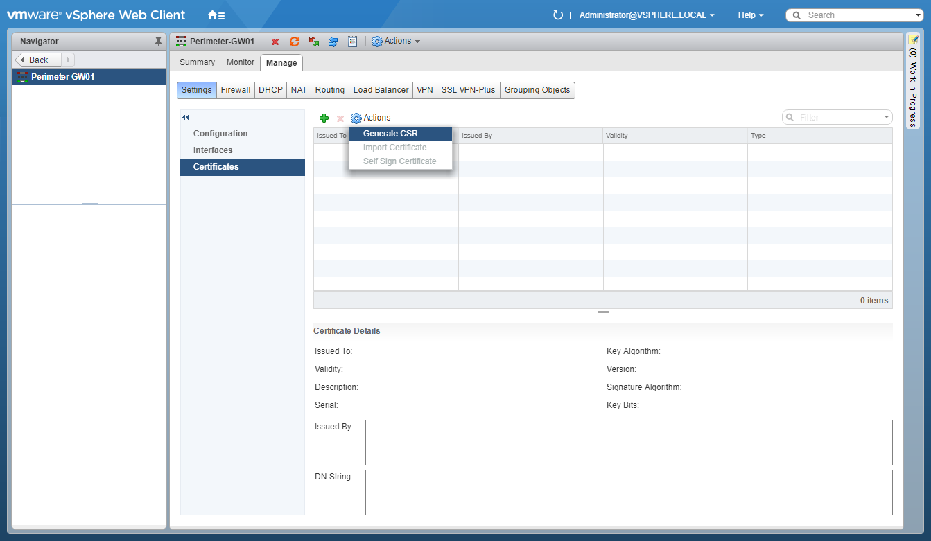The image size is (931, 541).
Task: Click the Back button in Navigator
Action: pos(38,60)
